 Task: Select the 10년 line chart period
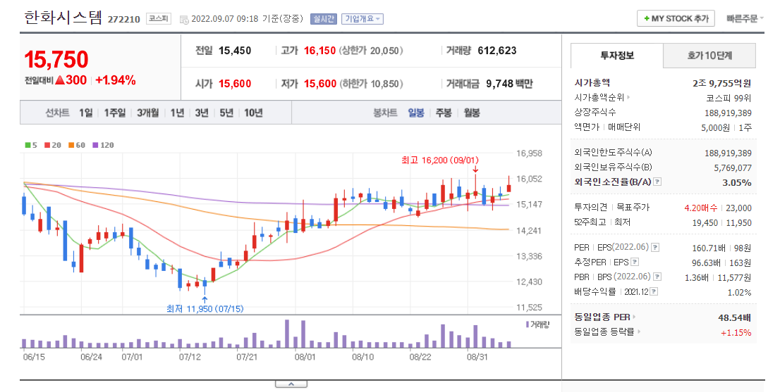253,113
